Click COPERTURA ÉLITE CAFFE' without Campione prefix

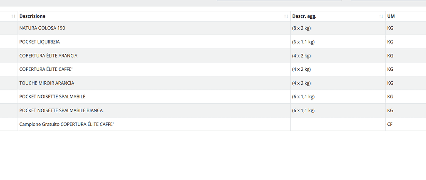[x=46, y=70]
